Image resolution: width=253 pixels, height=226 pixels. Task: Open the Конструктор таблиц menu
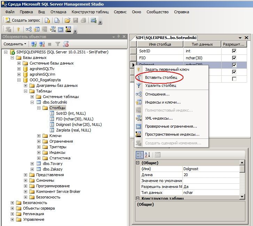[90, 12]
